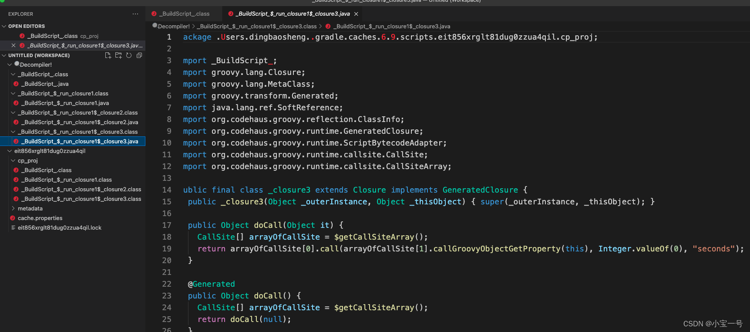
Task: Click the Java icon of _BuildScript_.class in Open Editors
Action: (x=22, y=36)
